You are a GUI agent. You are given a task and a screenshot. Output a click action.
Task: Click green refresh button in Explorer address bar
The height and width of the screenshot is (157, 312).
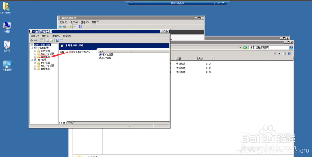[x=245, y=48]
